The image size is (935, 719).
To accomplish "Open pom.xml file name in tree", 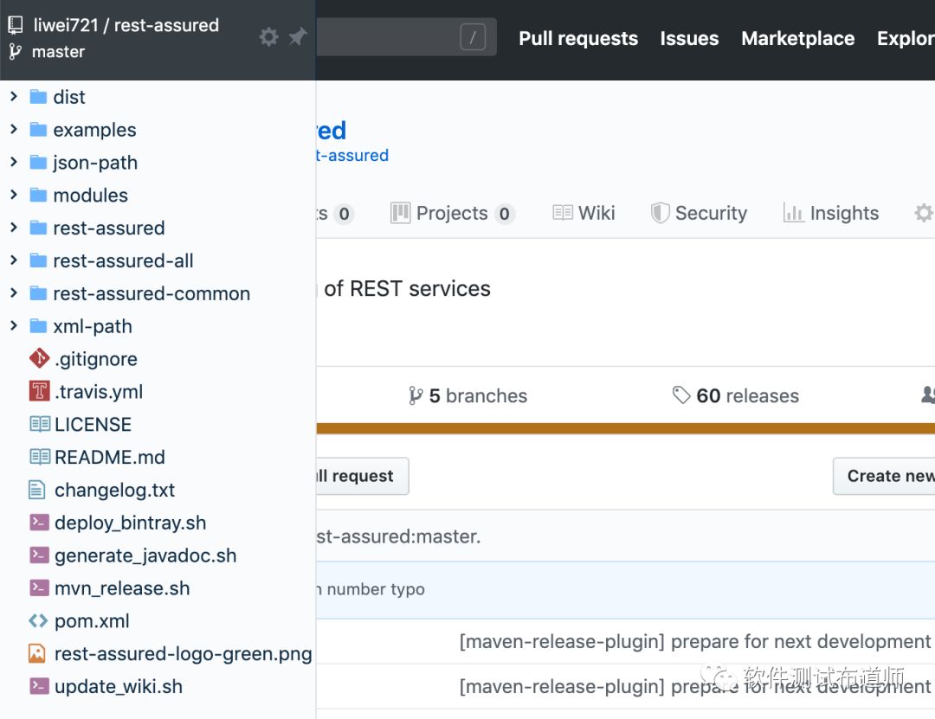I will tap(92, 620).
